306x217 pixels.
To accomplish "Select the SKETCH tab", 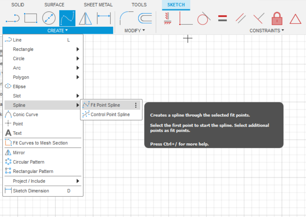I will (x=176, y=5).
